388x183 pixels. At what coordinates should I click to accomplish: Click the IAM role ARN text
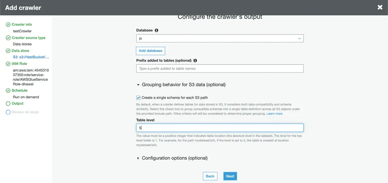(x=31, y=77)
